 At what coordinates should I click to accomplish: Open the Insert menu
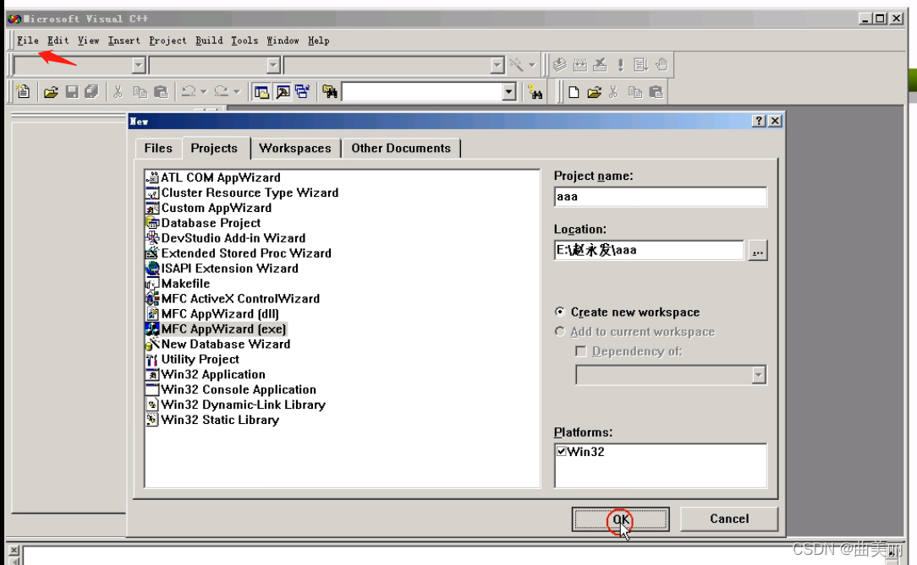pos(124,41)
